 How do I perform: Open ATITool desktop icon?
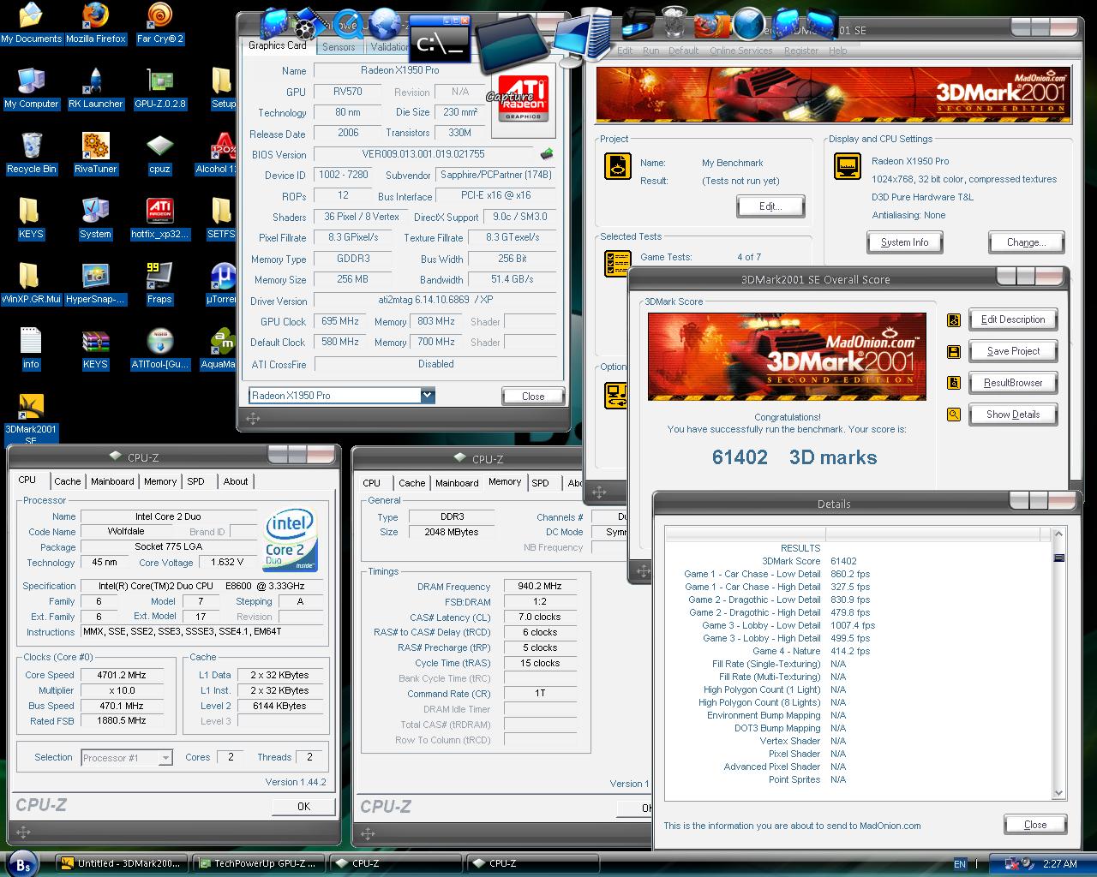pos(160,349)
